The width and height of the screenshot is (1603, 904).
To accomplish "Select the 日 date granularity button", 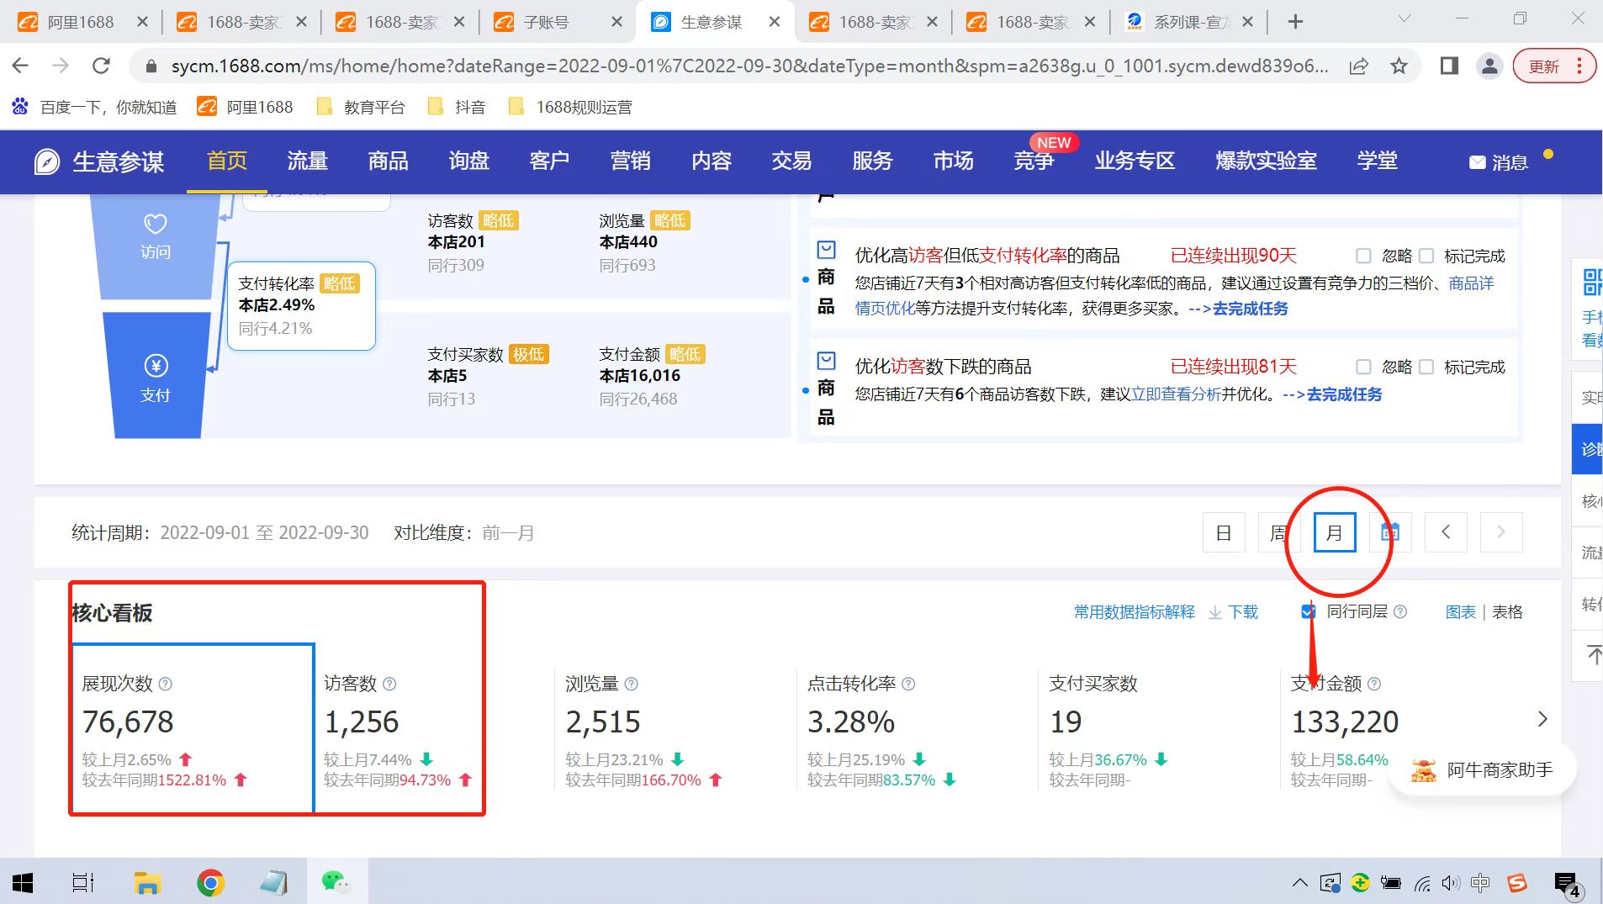I will pos(1224,532).
